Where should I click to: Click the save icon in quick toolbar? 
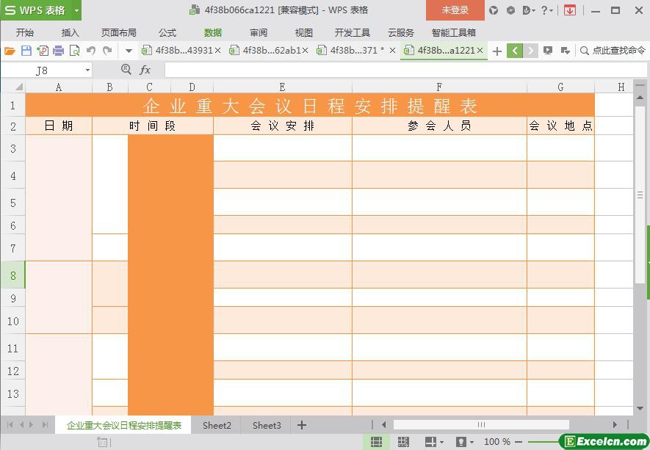tap(26, 51)
